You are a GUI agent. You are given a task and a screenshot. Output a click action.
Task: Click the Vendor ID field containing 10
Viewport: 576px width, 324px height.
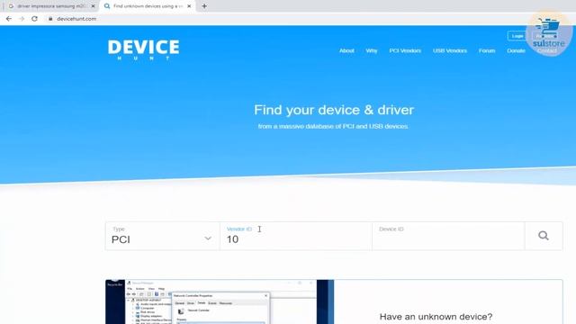pyautogui.click(x=296, y=236)
